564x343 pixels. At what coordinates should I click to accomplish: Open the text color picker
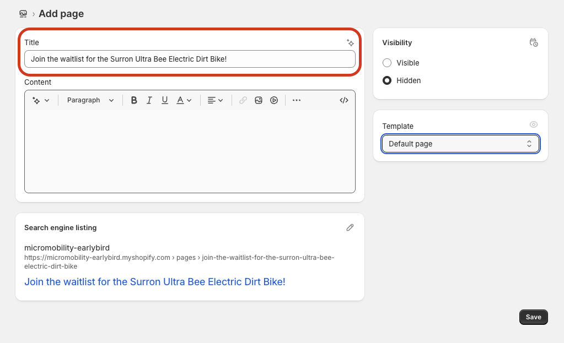pyautogui.click(x=184, y=100)
